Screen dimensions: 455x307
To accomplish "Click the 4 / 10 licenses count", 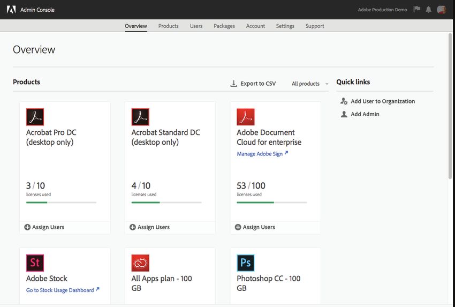I will coord(141,185).
